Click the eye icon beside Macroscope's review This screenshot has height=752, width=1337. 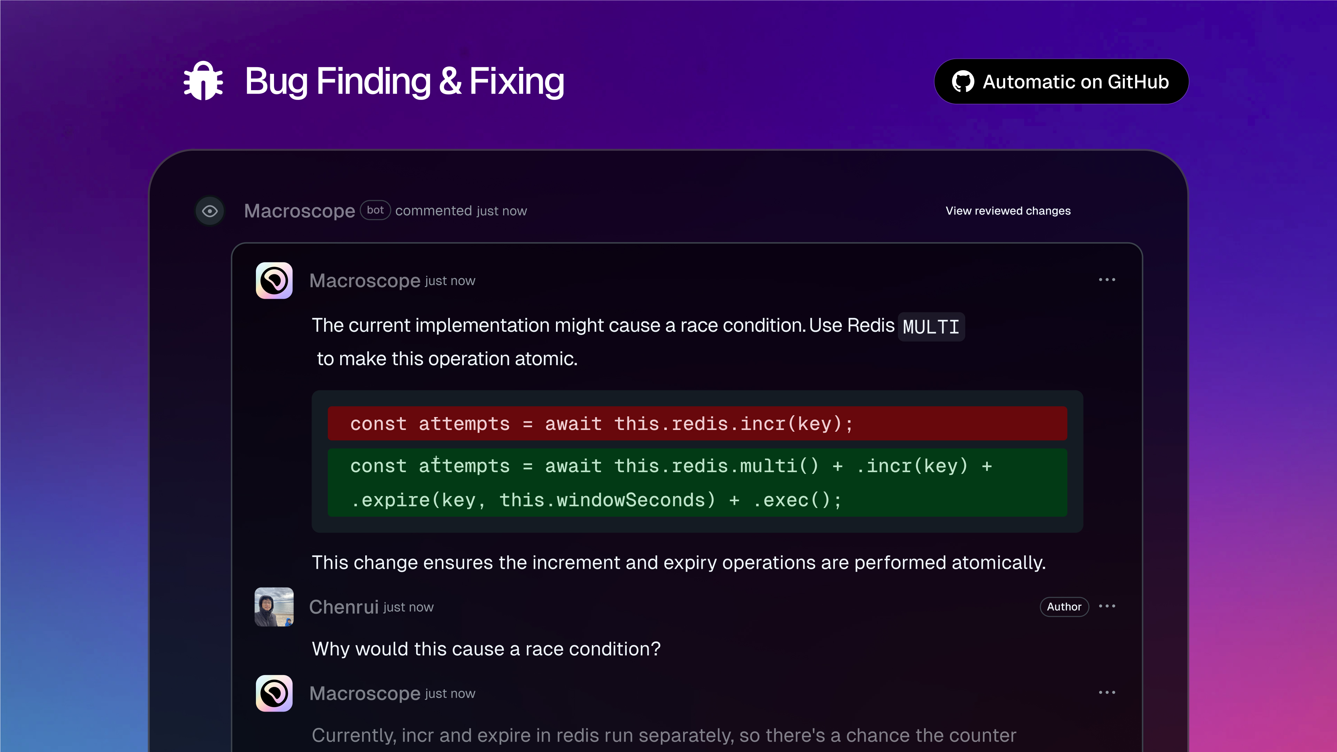click(x=210, y=211)
